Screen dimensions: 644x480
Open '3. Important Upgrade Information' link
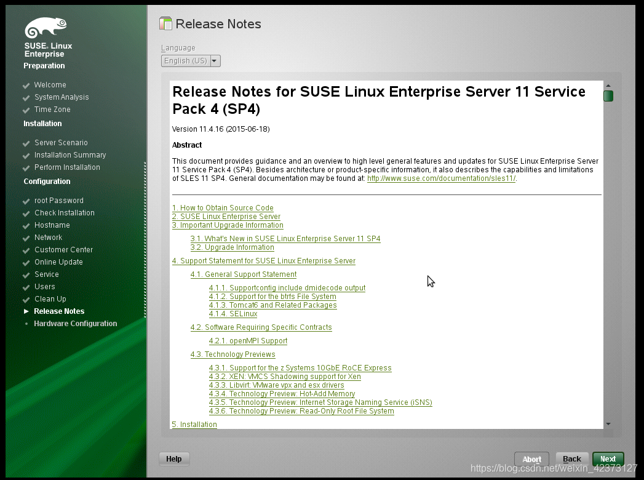tap(228, 225)
